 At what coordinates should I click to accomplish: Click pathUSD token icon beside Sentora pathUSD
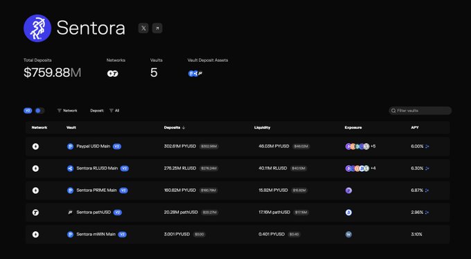pyautogui.click(x=70, y=213)
